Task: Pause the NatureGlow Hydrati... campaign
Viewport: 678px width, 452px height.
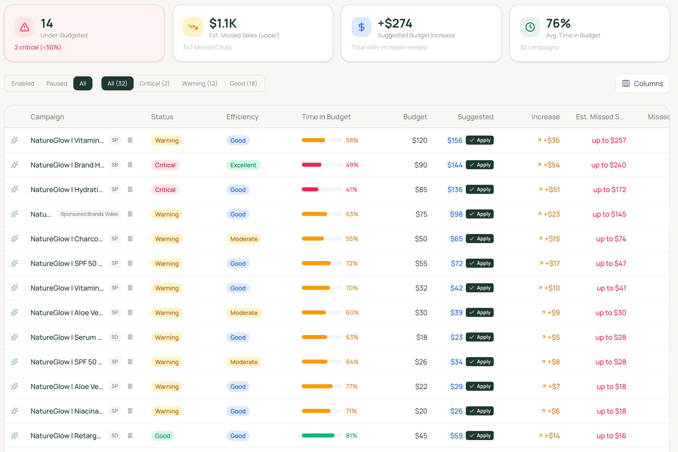Action: point(130,189)
